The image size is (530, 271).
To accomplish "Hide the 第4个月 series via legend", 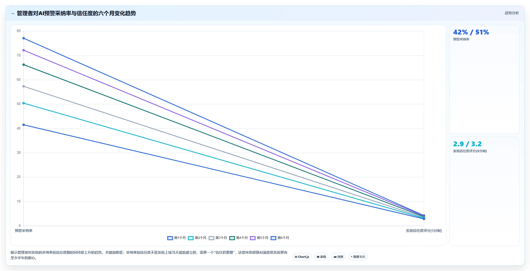I will coord(239,238).
